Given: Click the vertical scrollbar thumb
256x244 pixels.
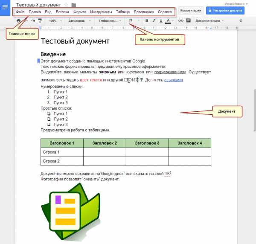Looking at the screenshot, I should click(255, 110).
